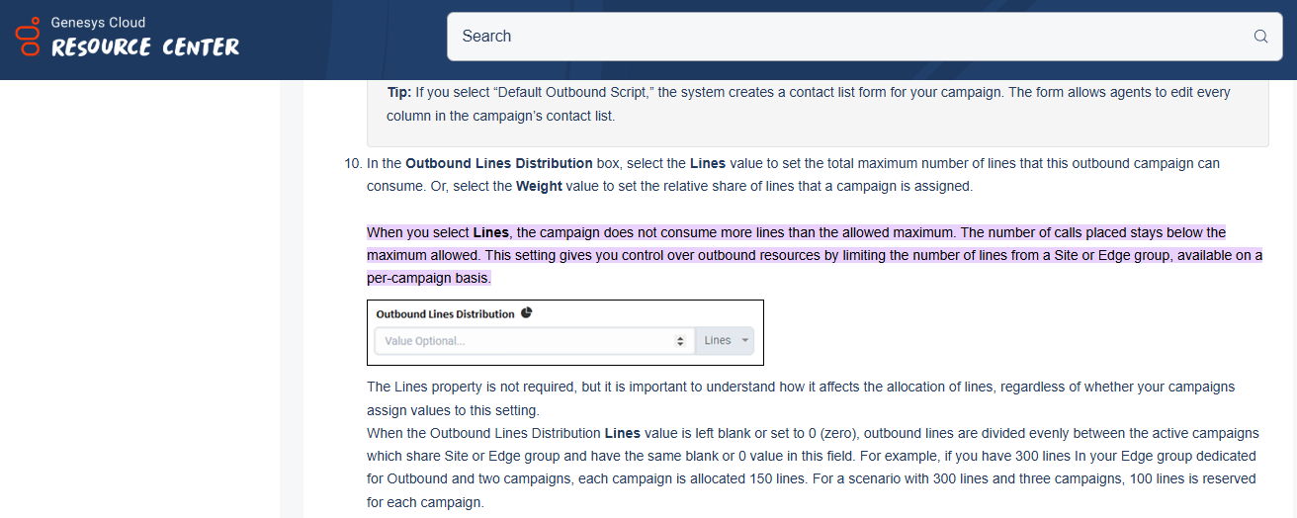Click the Outbound Lines Distribution screenshot image
1297x518 pixels.
(x=565, y=332)
